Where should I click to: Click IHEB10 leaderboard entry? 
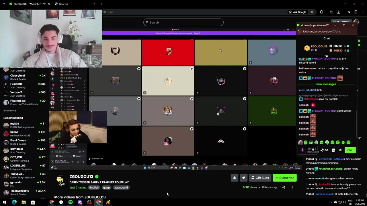coord(339,51)
